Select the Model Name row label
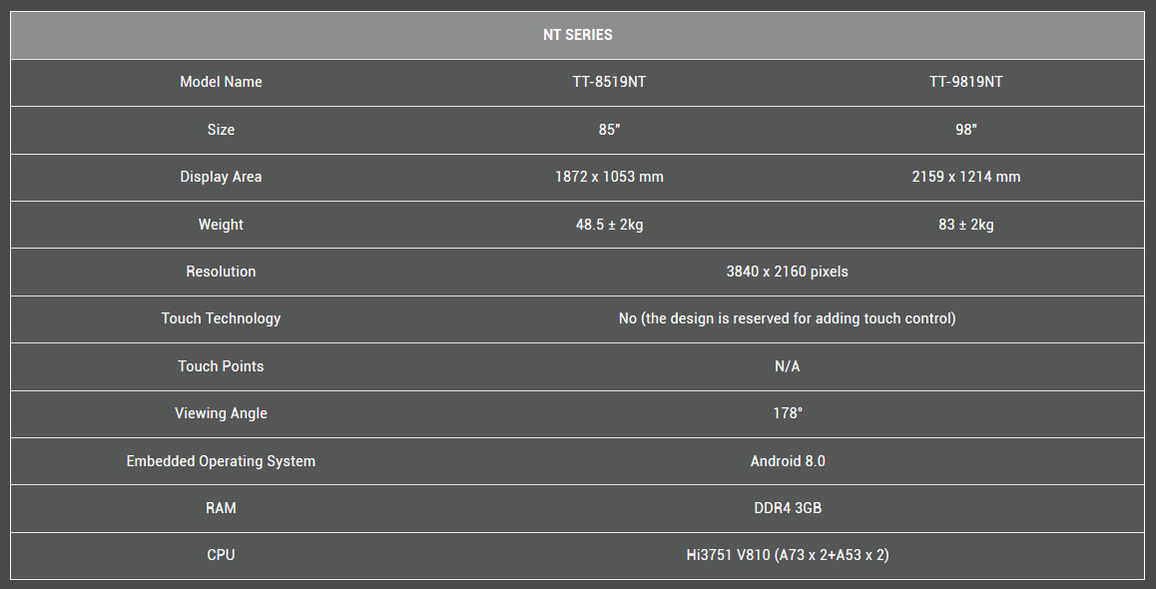 (221, 82)
